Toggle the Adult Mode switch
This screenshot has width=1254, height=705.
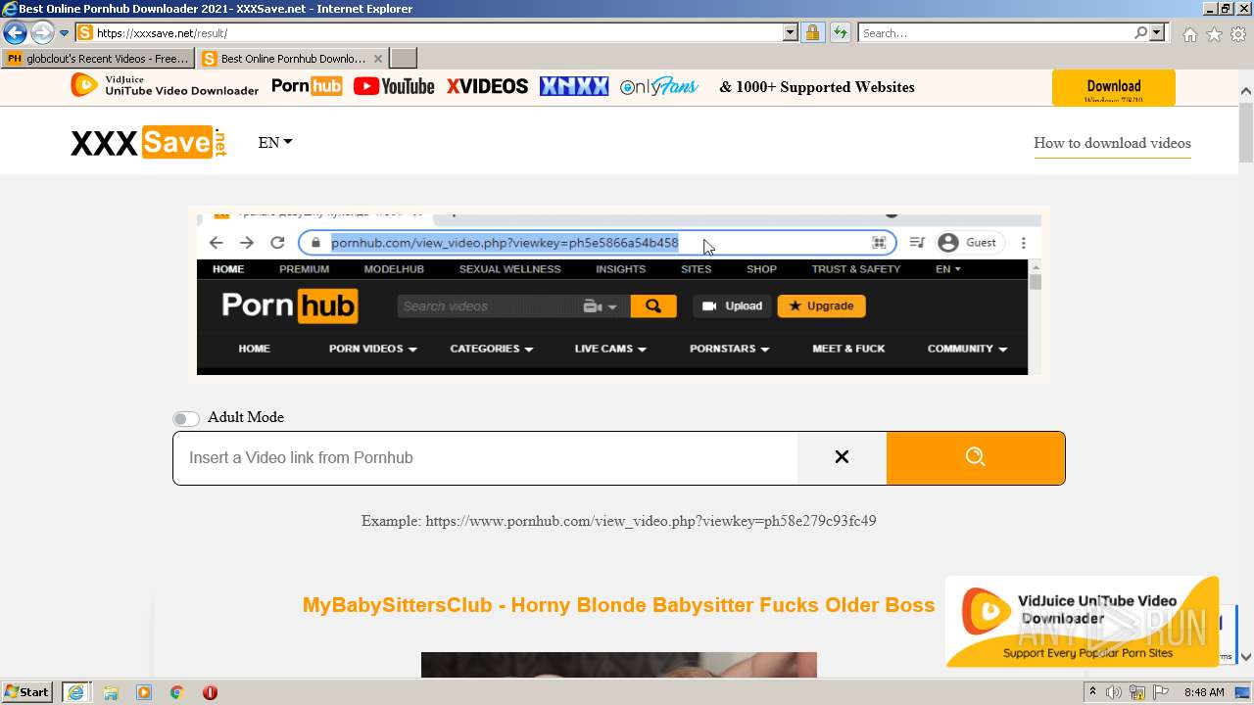tap(186, 419)
